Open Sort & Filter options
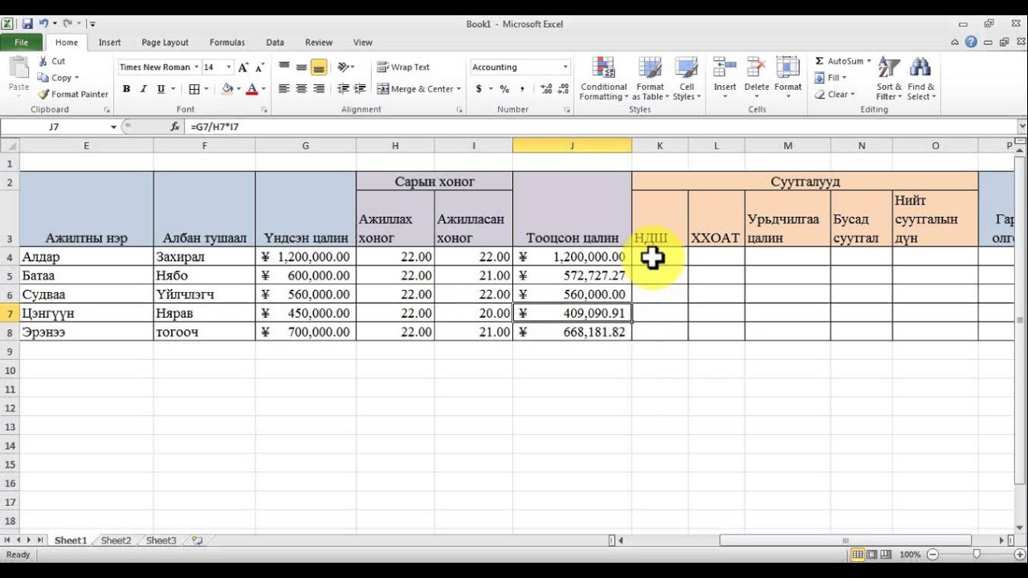This screenshot has height=578, width=1028. [x=889, y=79]
